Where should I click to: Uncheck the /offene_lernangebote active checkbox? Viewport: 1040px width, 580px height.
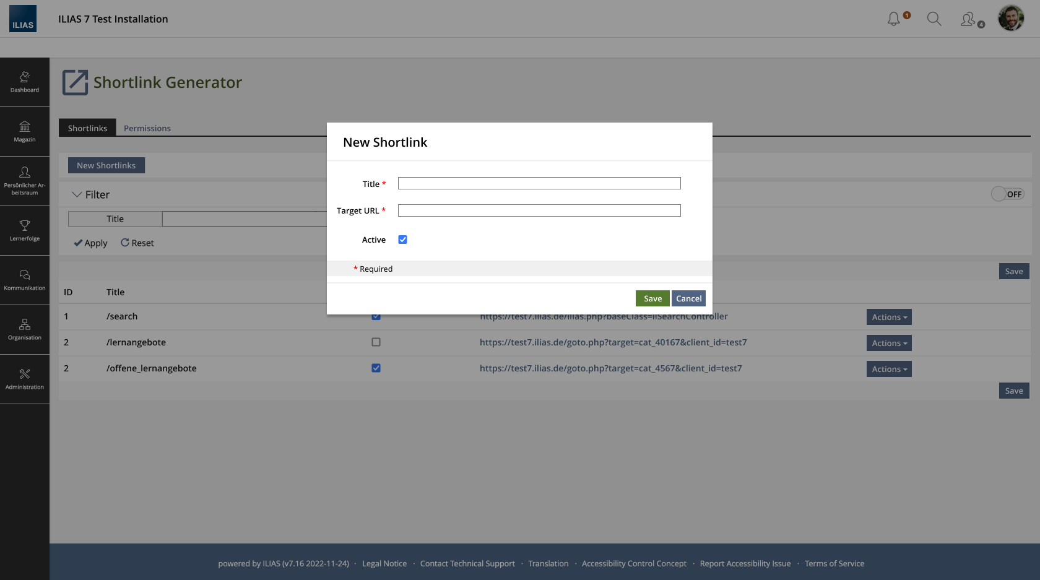click(x=376, y=368)
